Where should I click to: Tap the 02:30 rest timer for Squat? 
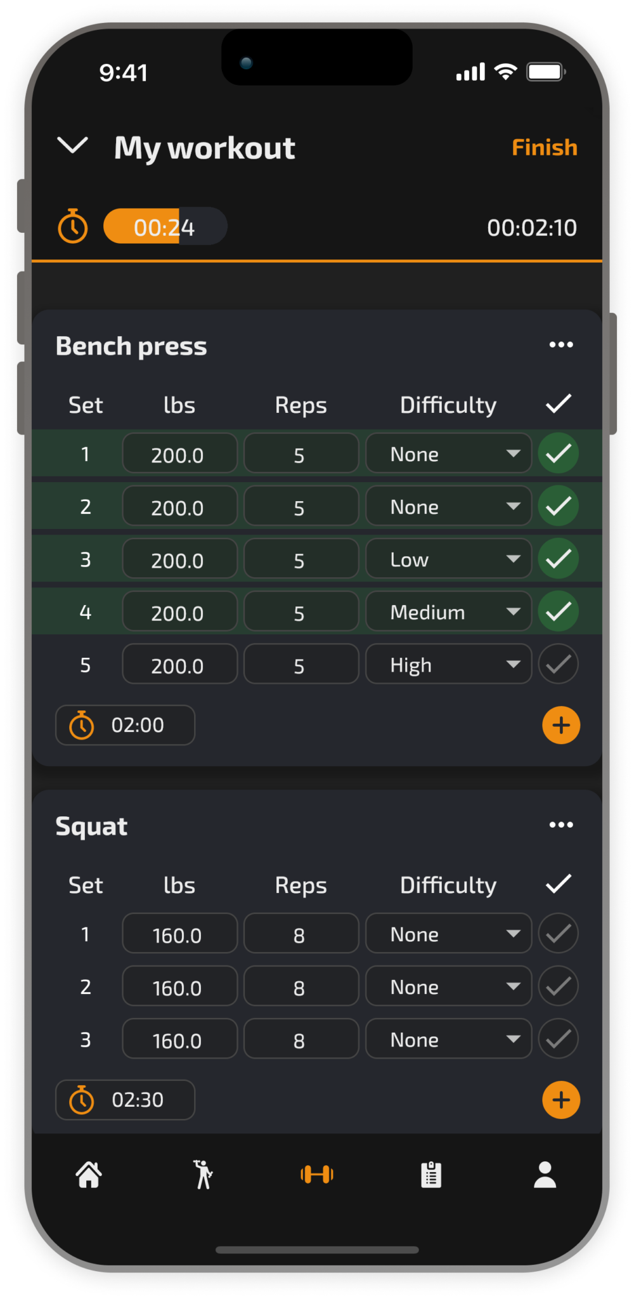(124, 1100)
